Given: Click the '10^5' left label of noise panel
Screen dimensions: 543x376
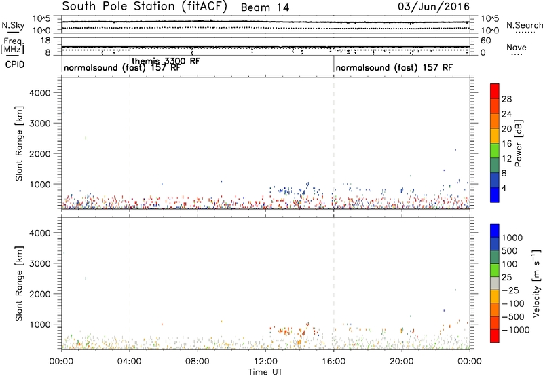Looking at the screenshot, I should [x=41, y=19].
